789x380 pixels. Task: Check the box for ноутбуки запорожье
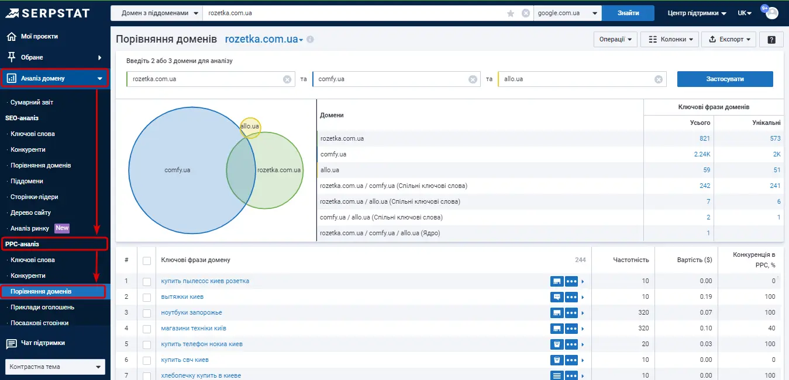[x=147, y=313]
